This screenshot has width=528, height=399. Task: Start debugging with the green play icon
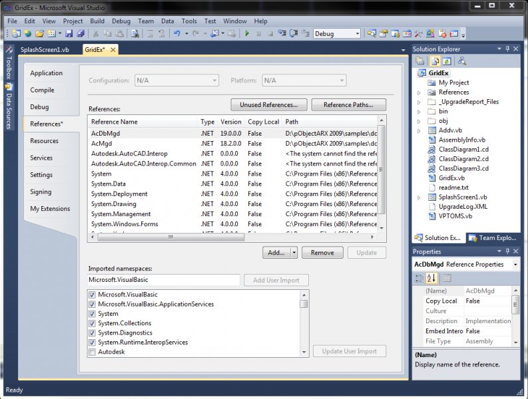[x=247, y=34]
